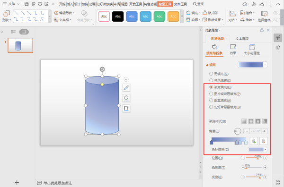Click the 格式刷 format painter icon
284x187 pixels.
click(205, 13)
